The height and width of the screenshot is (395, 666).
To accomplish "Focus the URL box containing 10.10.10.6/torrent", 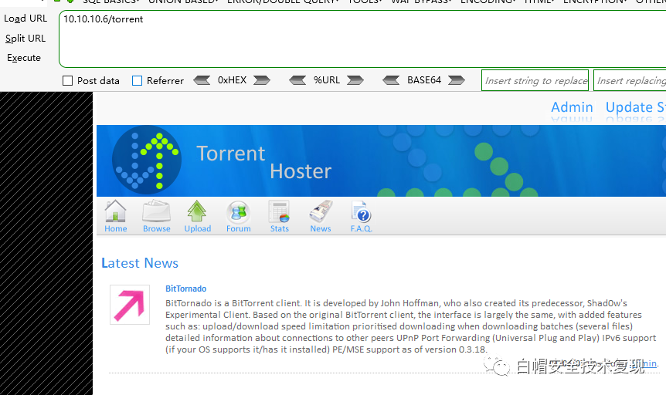I will click(362, 39).
